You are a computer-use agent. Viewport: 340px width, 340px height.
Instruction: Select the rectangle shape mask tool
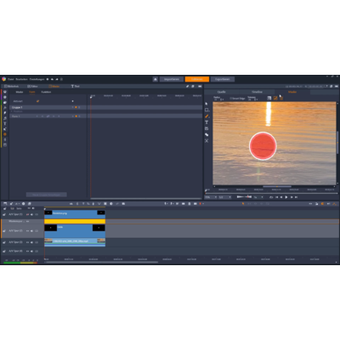pos(207,110)
